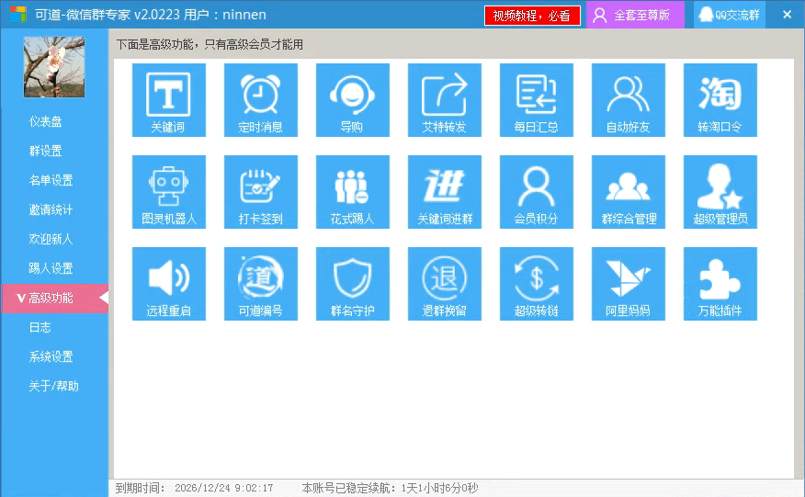Click the 全套至尊版 purple button
The image size is (805, 497).
pyautogui.click(x=635, y=16)
